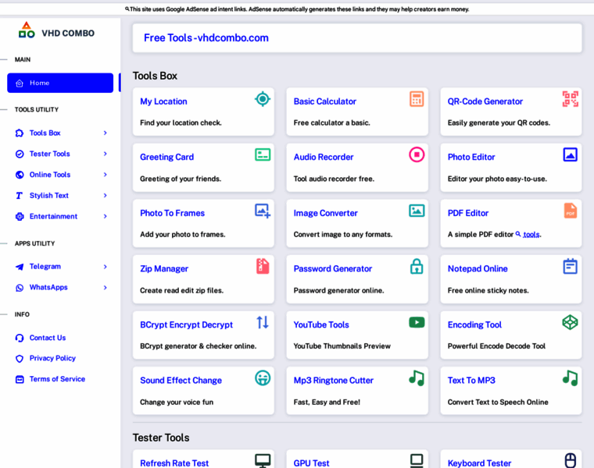The width and height of the screenshot is (594, 468).
Task: Click the Greeting Card icon
Action: tap(263, 154)
